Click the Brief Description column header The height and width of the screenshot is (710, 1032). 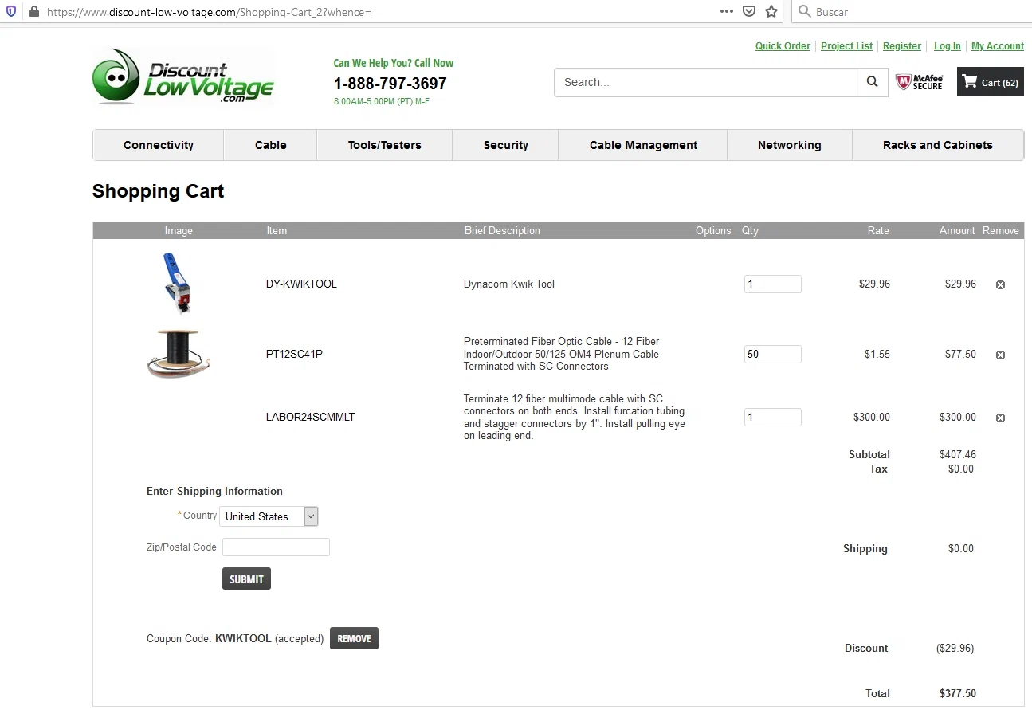click(x=502, y=230)
